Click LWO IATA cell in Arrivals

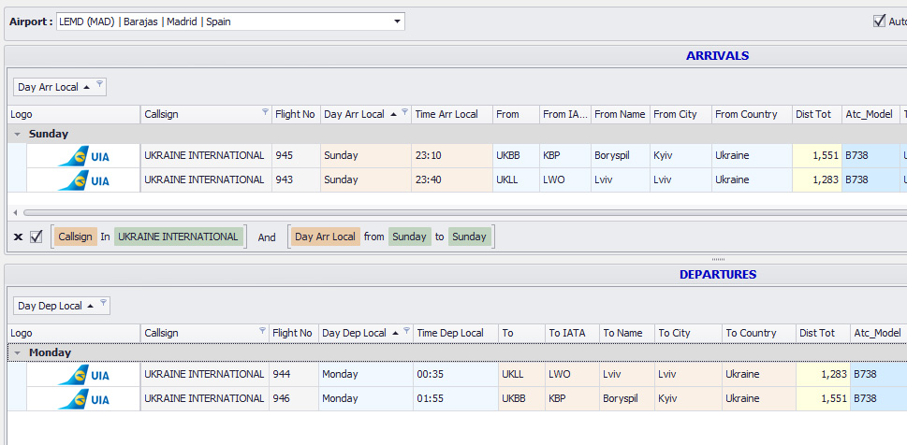(565, 179)
